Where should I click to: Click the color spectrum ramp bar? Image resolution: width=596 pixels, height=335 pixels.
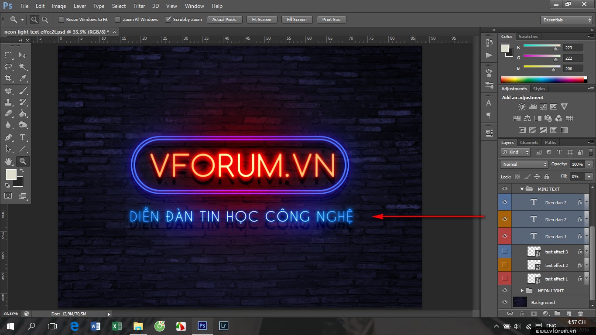click(x=544, y=79)
